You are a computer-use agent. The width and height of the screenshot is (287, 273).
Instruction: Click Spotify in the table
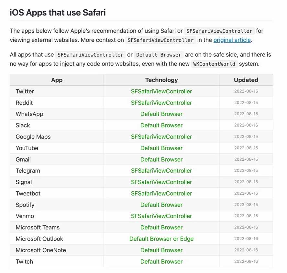coord(25,205)
